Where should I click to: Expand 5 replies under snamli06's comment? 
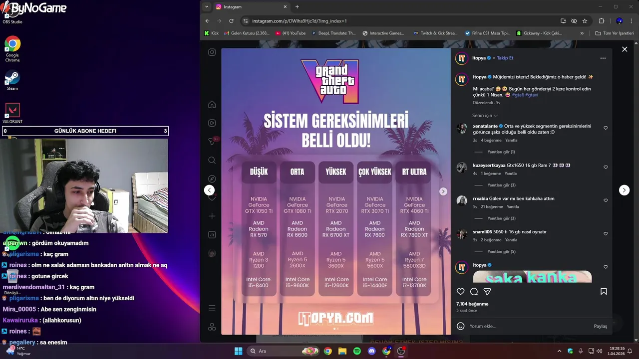click(x=501, y=252)
